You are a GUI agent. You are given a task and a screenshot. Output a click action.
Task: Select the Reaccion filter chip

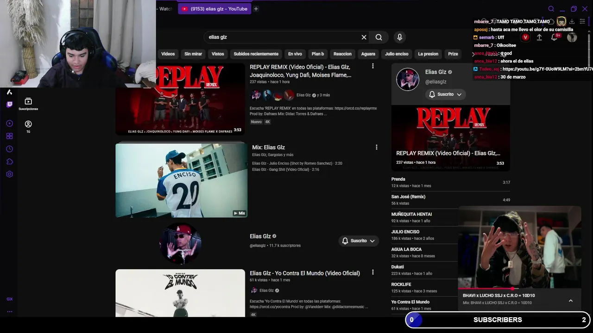click(342, 54)
